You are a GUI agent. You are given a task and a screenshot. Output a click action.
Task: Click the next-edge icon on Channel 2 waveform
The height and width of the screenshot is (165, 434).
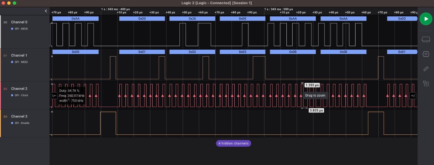(413, 95)
